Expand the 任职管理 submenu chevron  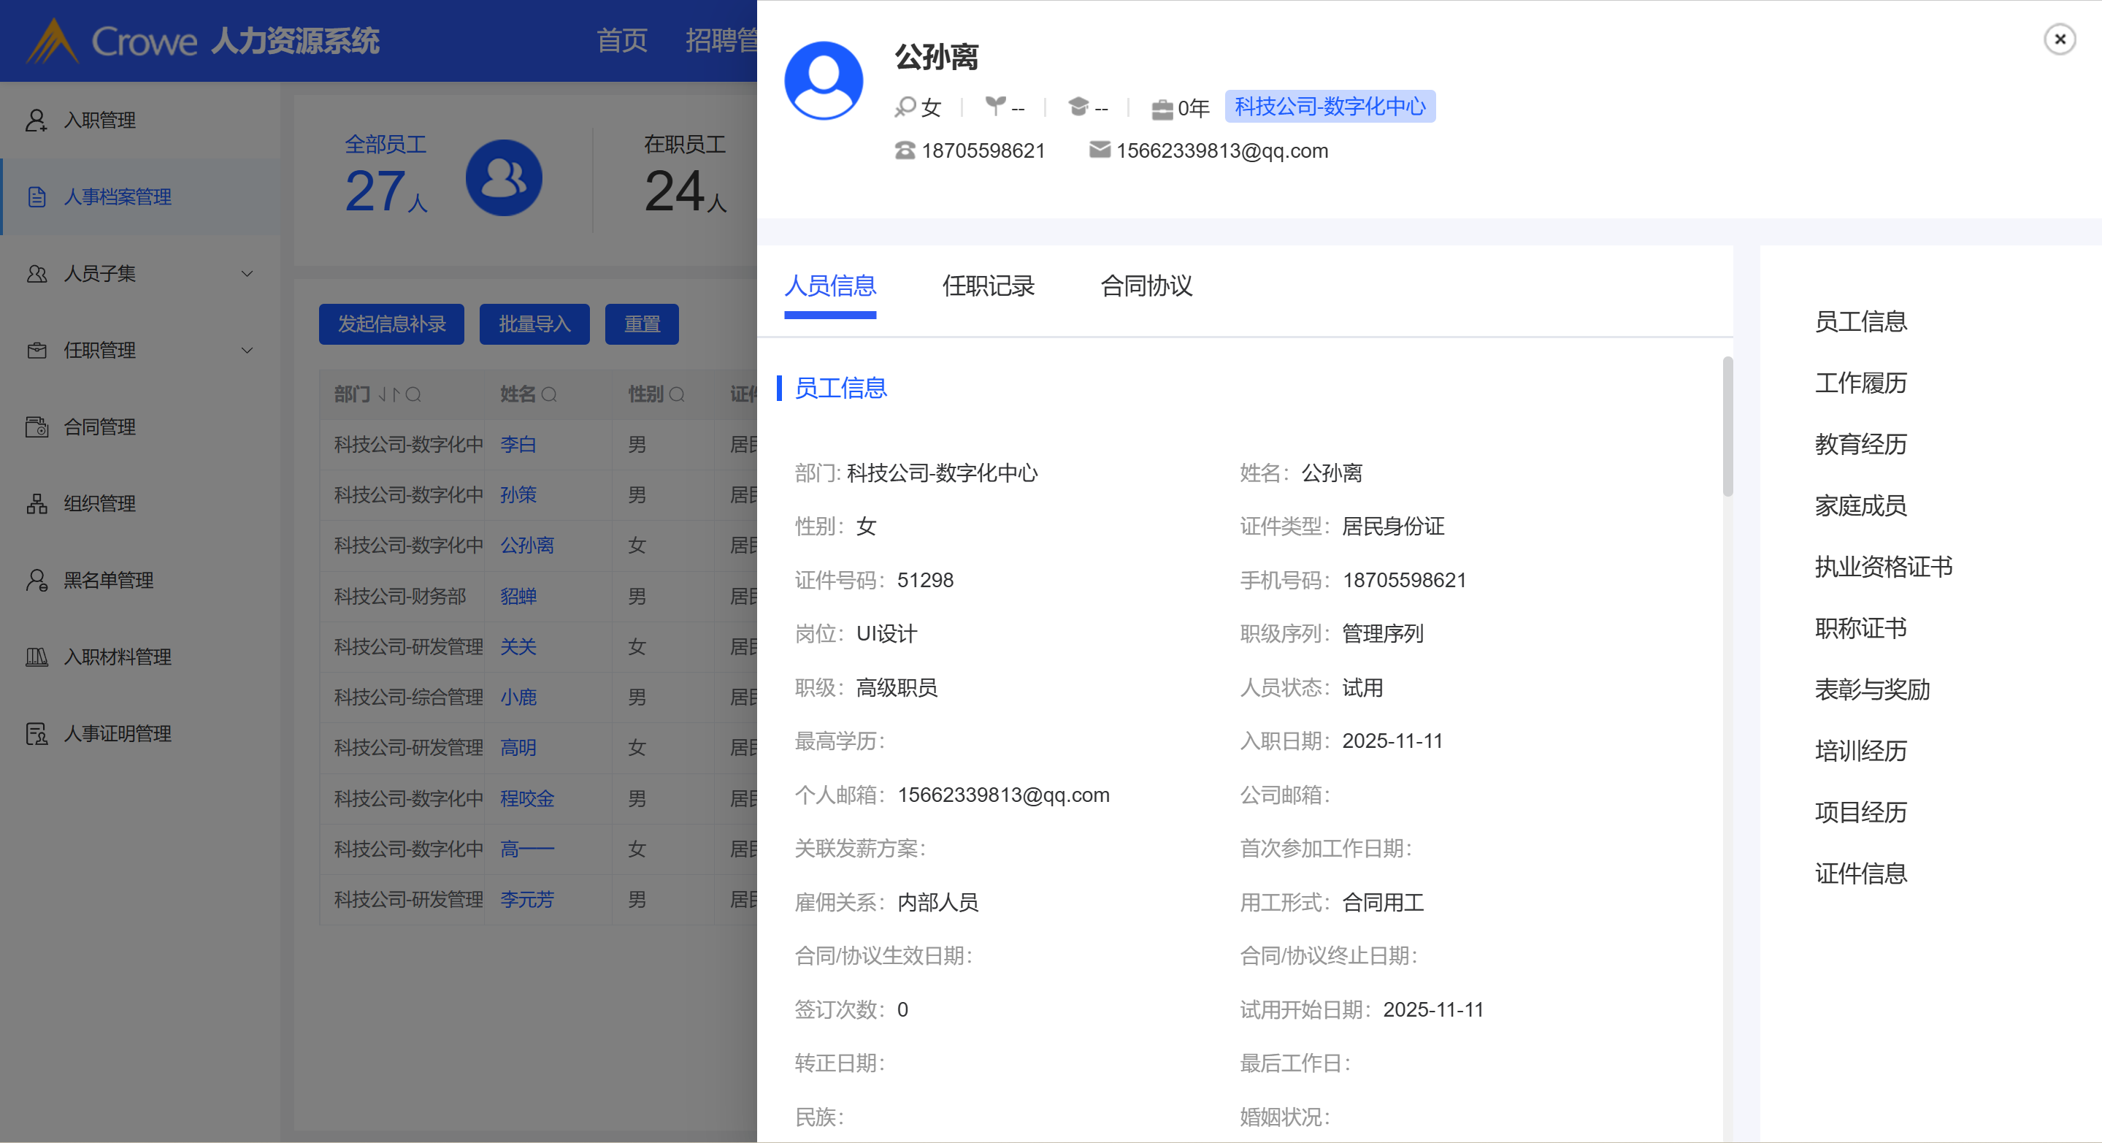click(247, 351)
